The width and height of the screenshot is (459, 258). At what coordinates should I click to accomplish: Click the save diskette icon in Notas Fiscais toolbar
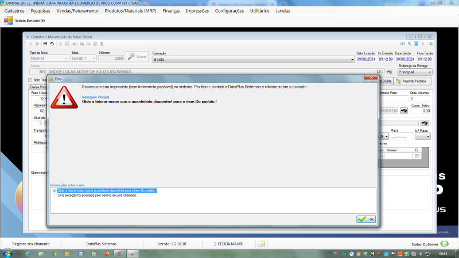coord(45,44)
